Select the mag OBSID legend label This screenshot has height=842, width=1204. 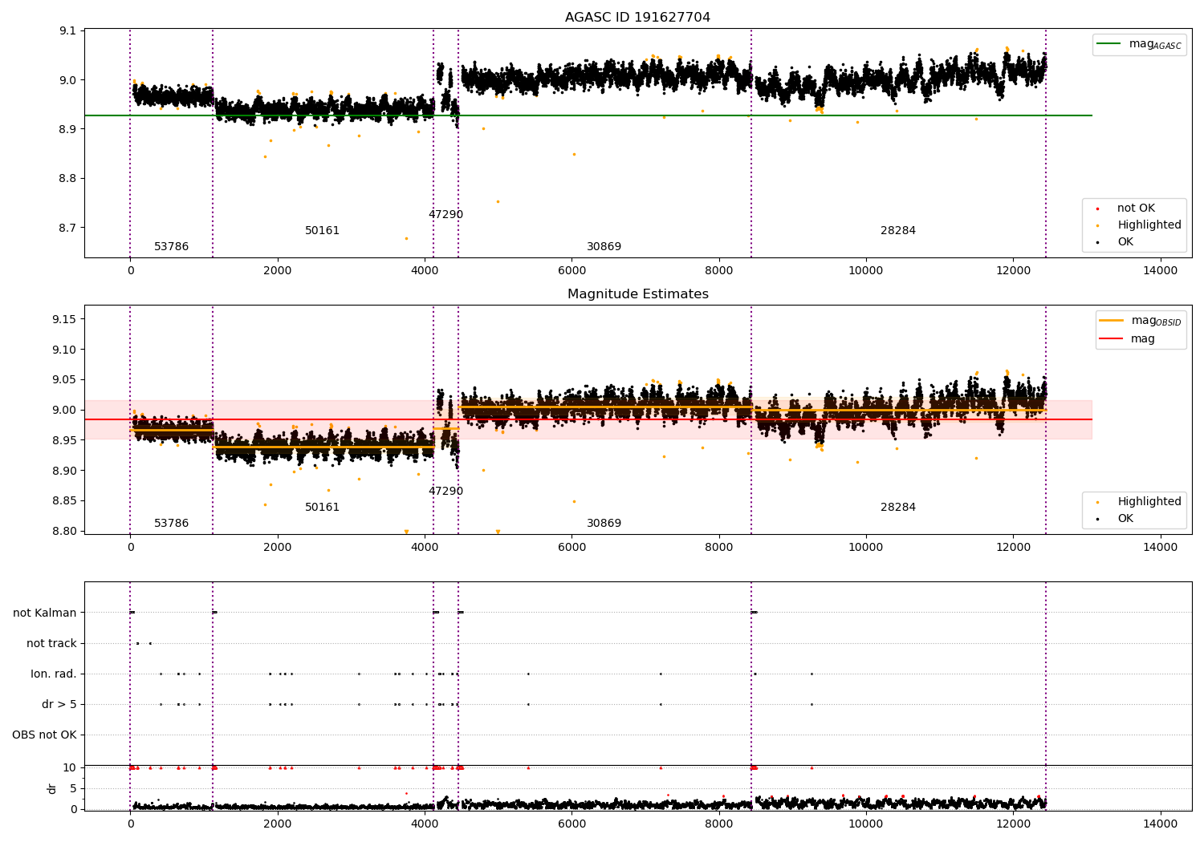click(1156, 321)
